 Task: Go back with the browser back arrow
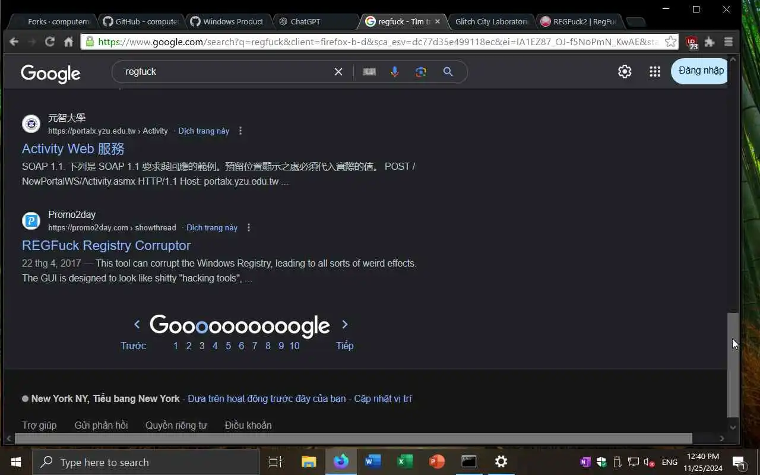[14, 42]
